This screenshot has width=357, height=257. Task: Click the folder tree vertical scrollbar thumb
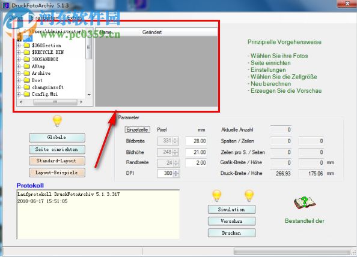pos(89,48)
